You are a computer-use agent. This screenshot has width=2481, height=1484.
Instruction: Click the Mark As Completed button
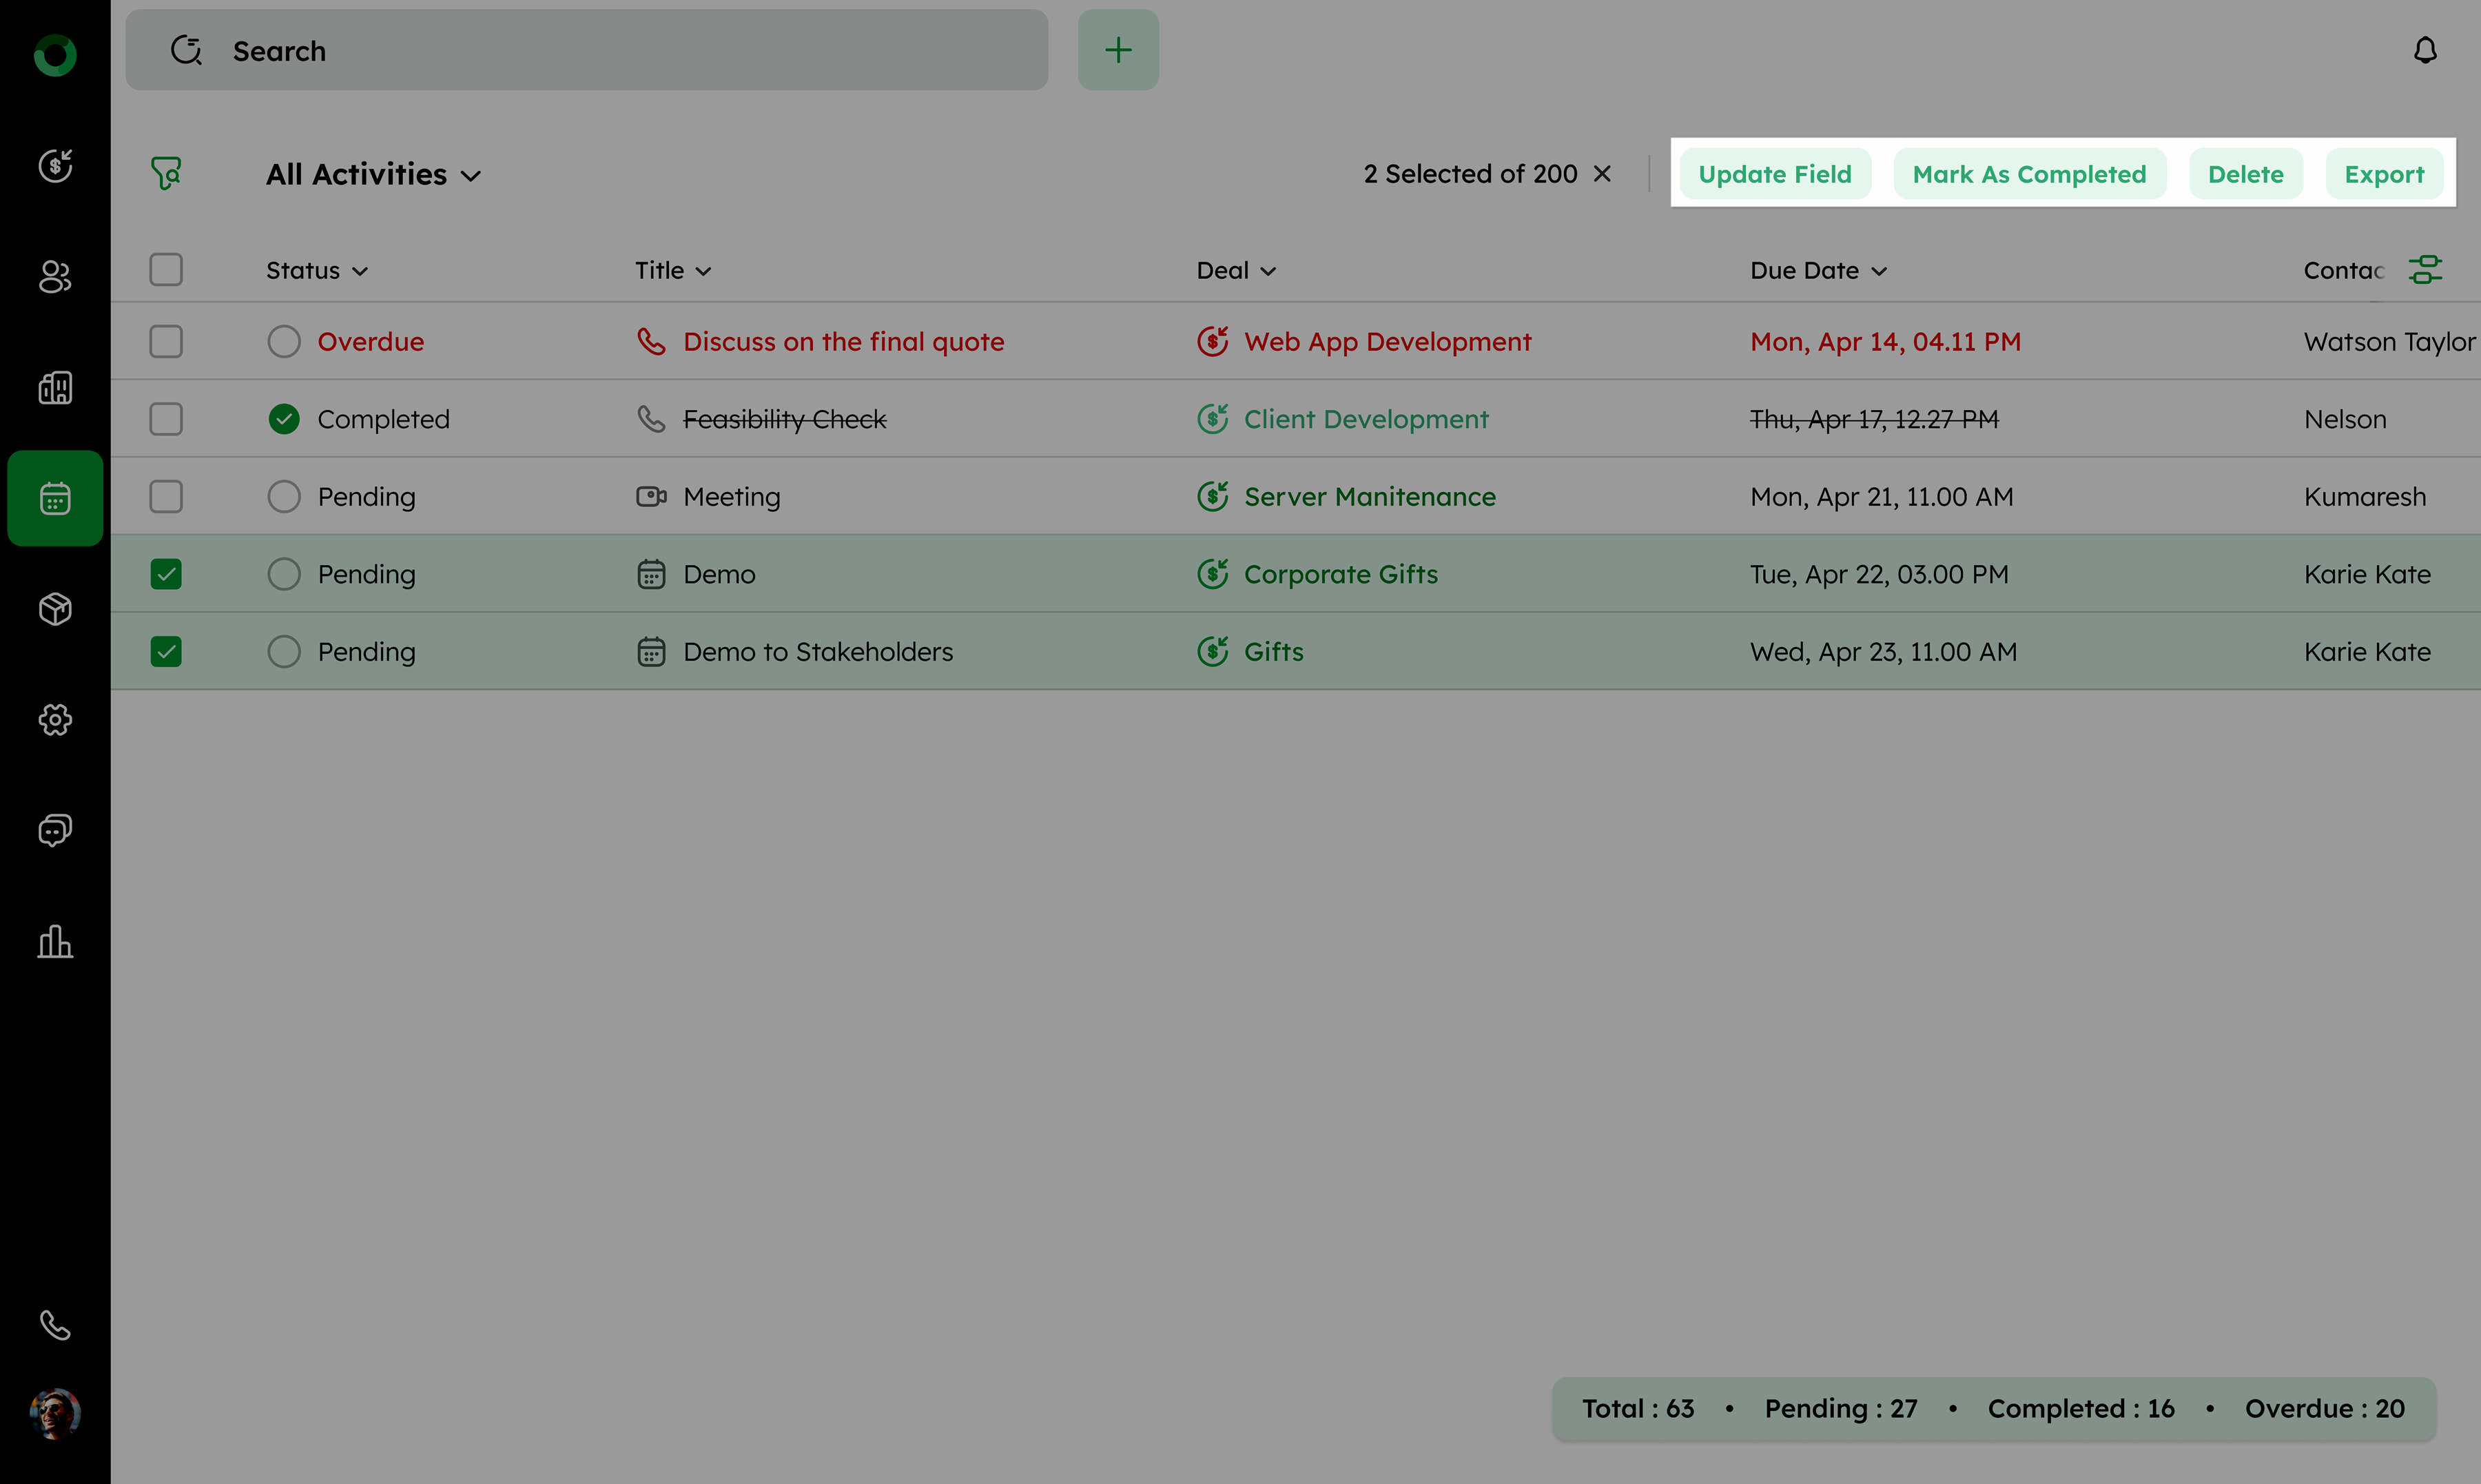pos(2029,174)
